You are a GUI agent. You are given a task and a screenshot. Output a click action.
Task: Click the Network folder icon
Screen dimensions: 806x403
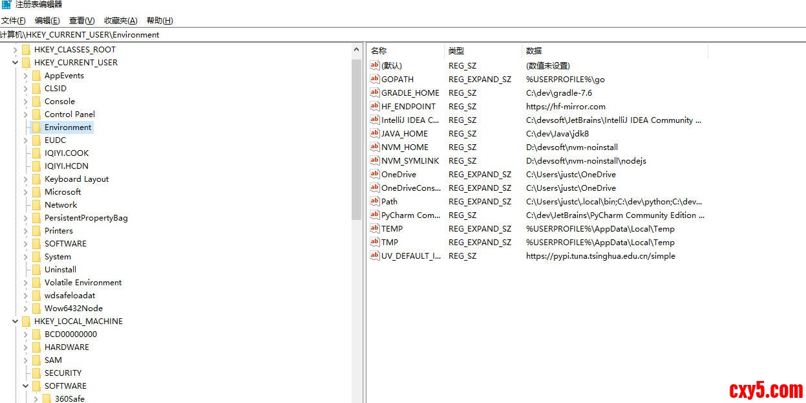(x=36, y=205)
